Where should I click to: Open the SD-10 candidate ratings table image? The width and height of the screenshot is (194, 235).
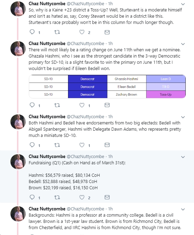107,87
